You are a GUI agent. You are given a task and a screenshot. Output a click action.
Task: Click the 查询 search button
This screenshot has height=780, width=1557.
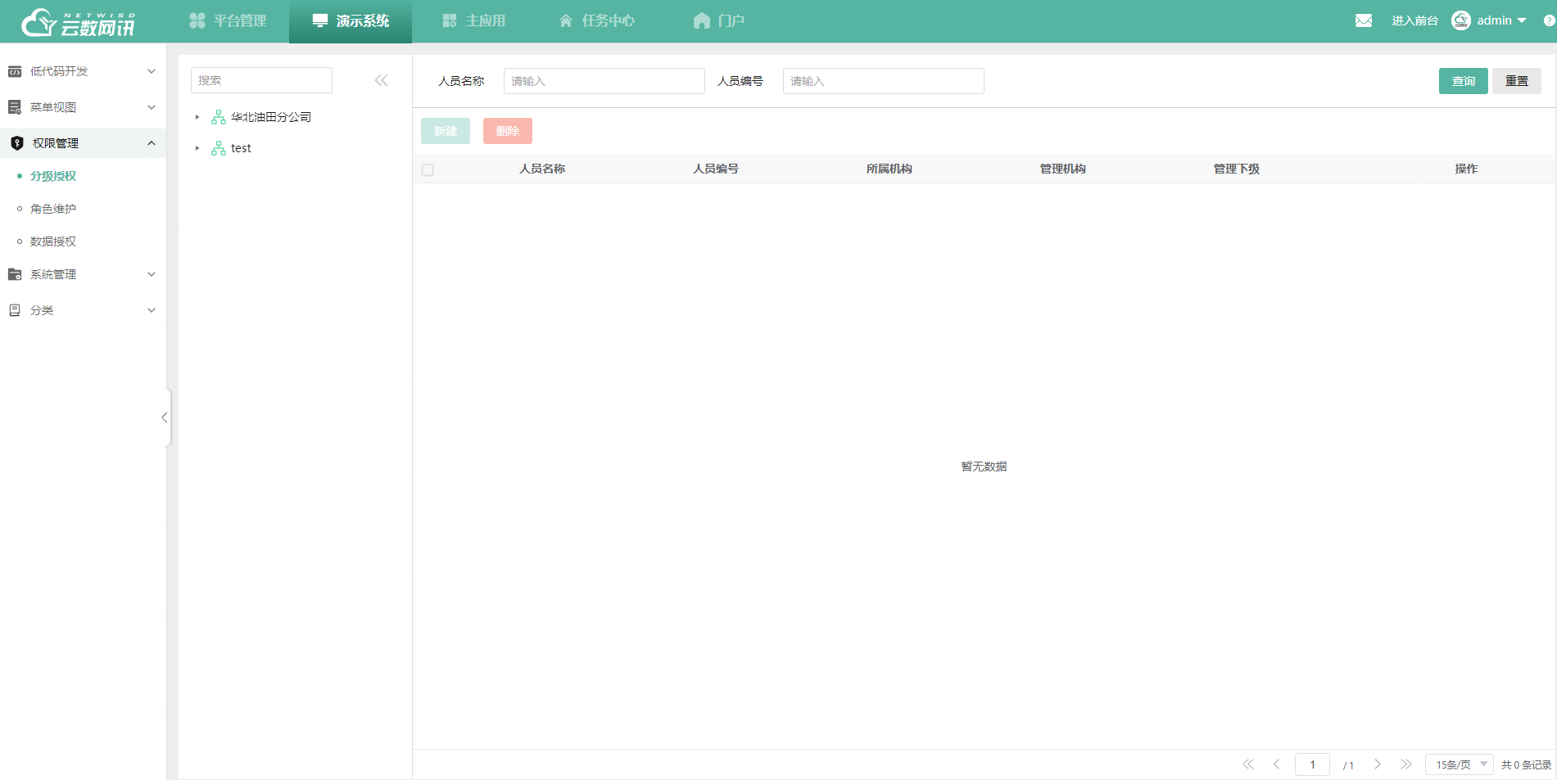click(1463, 81)
